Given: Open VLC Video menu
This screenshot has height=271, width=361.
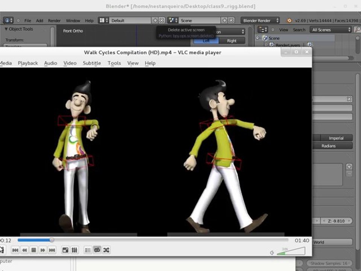Looking at the screenshot, I should [70, 63].
